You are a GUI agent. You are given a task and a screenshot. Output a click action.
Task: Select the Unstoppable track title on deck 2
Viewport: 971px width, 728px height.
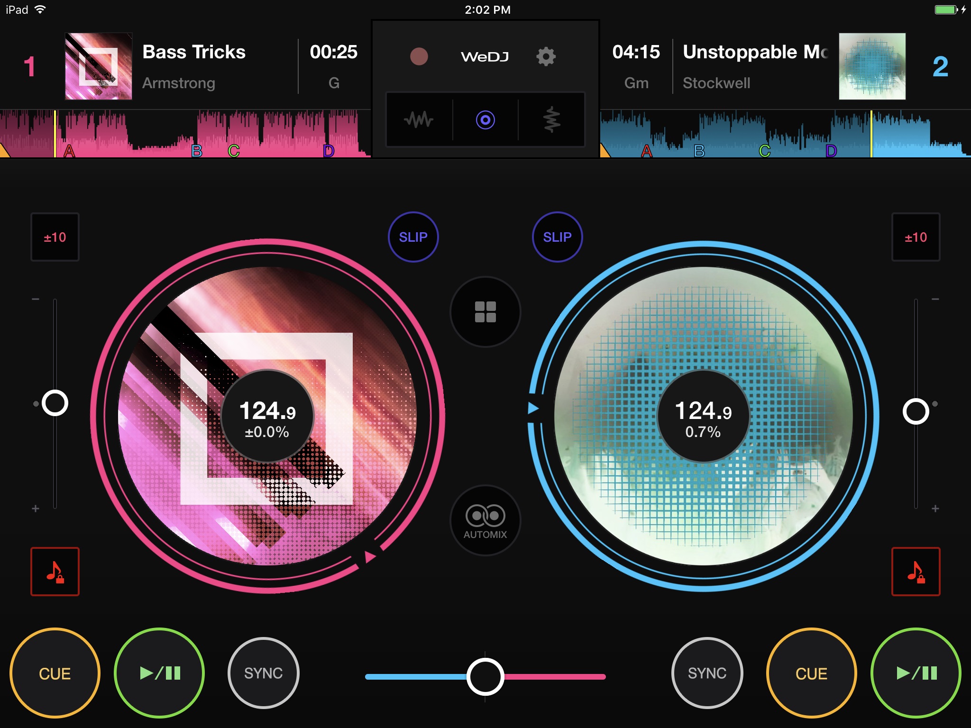[756, 52]
